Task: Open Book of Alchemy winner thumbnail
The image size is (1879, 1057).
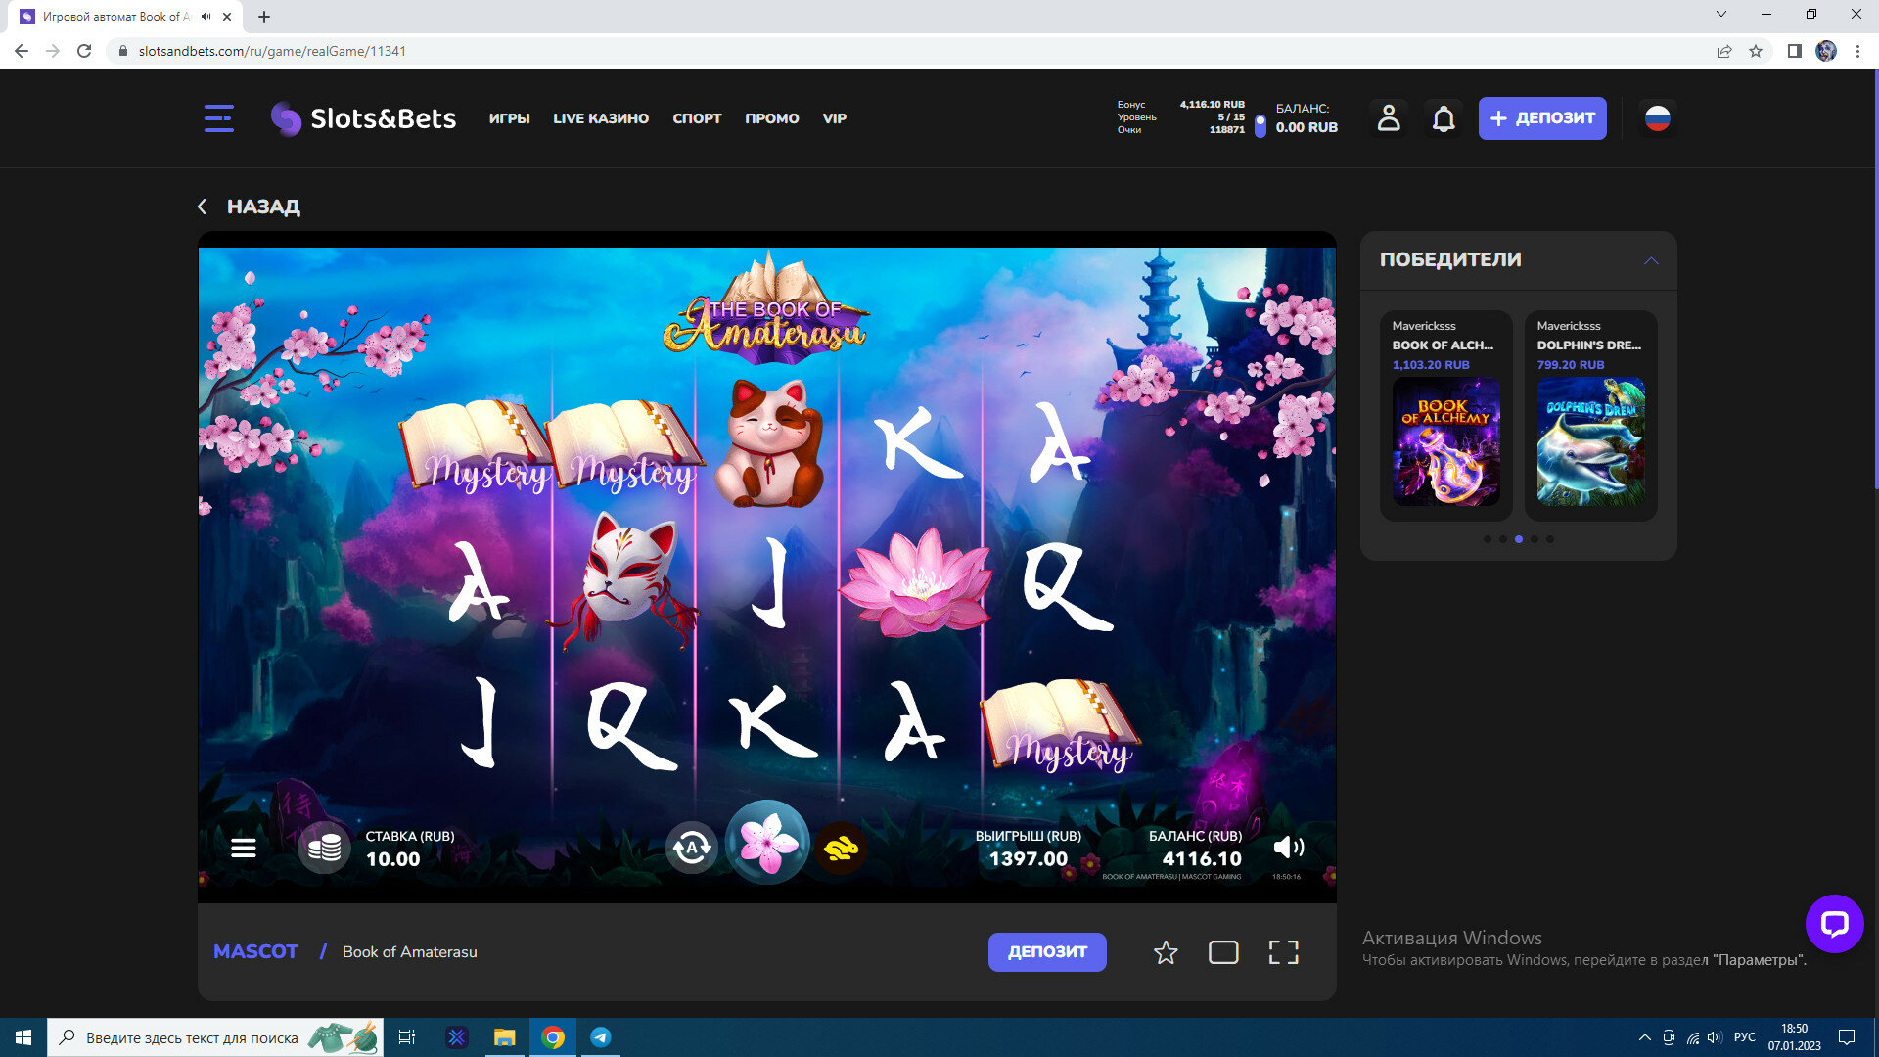Action: click(x=1445, y=441)
